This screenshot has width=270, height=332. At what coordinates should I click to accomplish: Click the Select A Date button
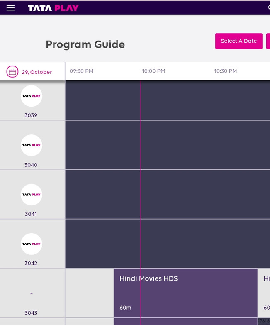tap(238, 41)
